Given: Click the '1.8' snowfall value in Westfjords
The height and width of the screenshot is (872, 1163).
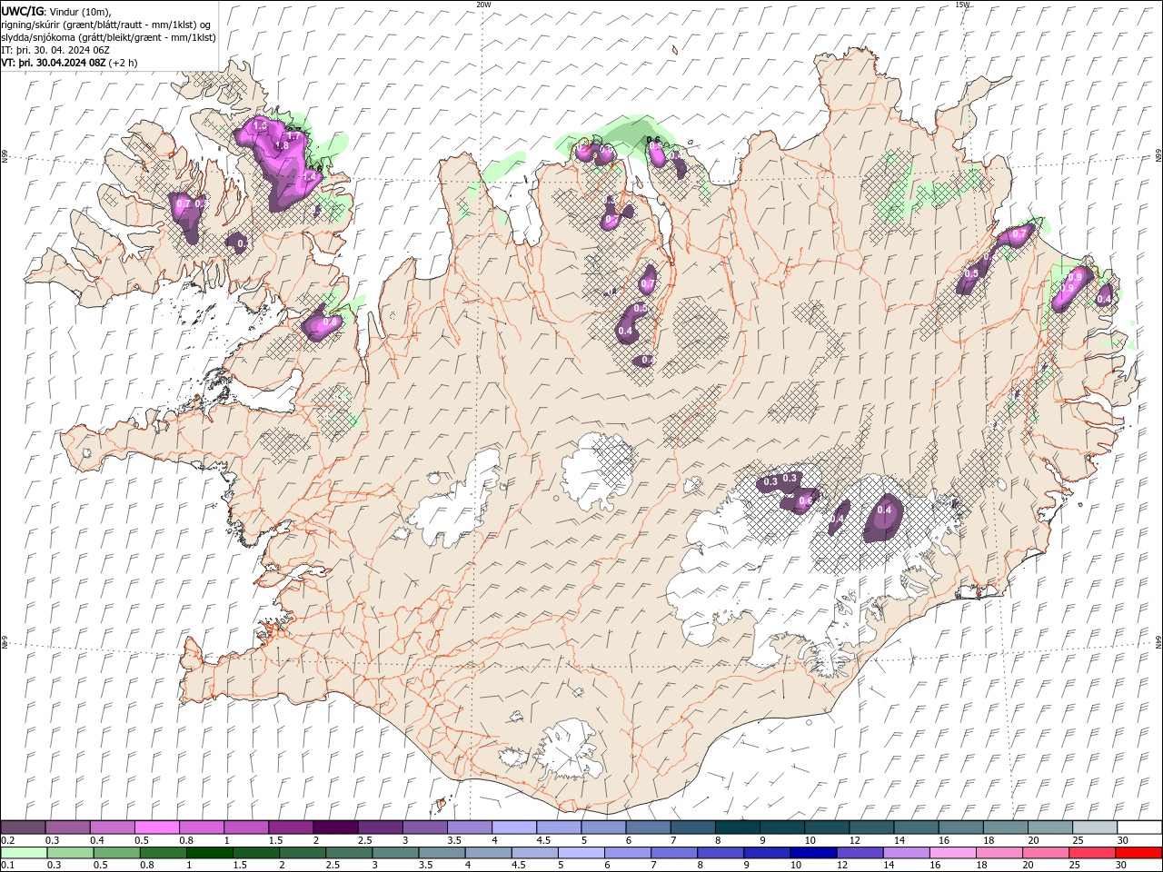Looking at the screenshot, I should (282, 145).
